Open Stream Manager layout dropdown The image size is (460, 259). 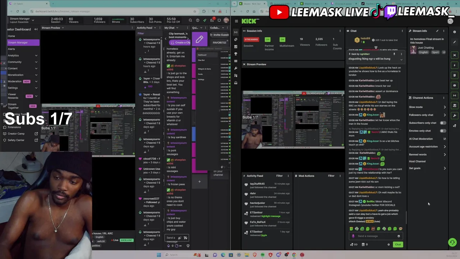[33, 20]
